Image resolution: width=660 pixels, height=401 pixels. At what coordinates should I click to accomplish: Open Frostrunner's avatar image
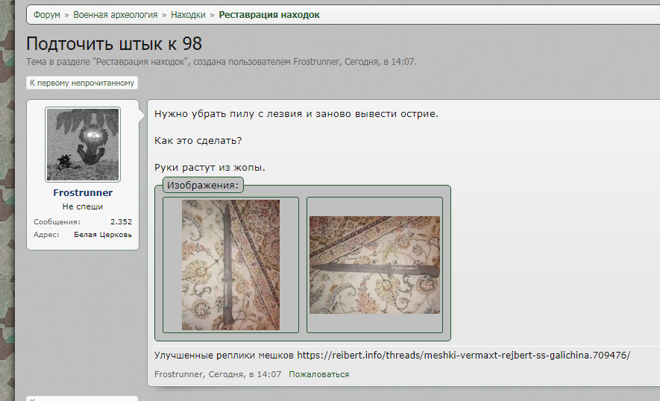83,145
